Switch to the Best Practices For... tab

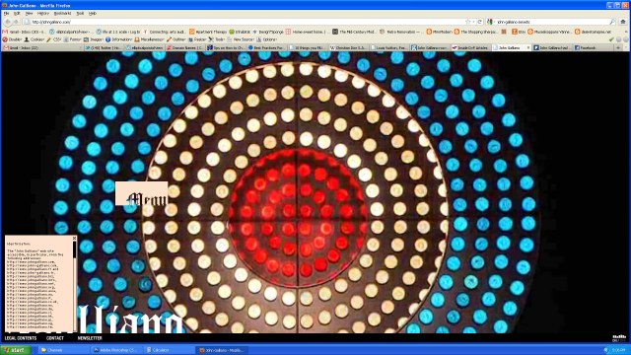[266, 47]
